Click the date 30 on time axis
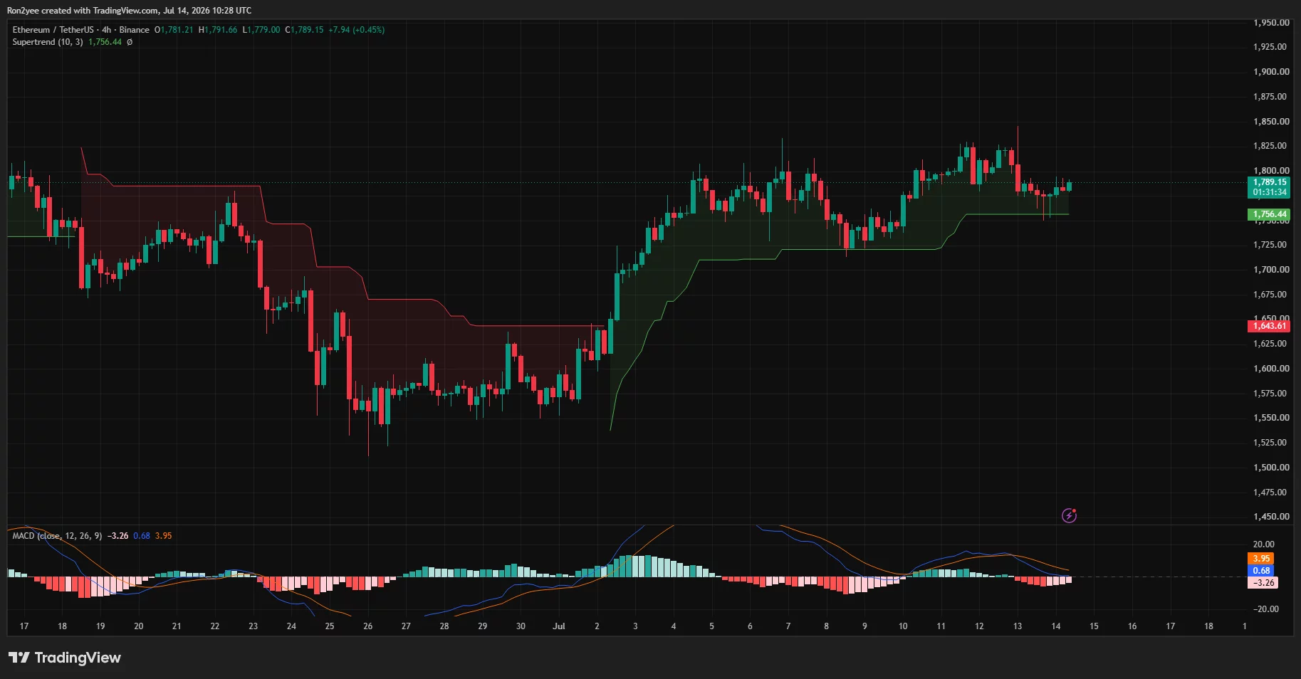This screenshot has height=679, width=1301. [x=521, y=626]
